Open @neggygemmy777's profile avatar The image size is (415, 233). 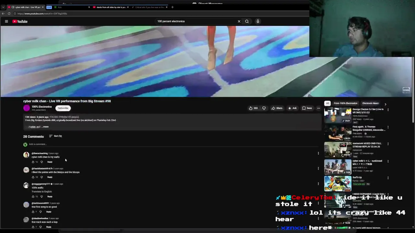(x=26, y=185)
